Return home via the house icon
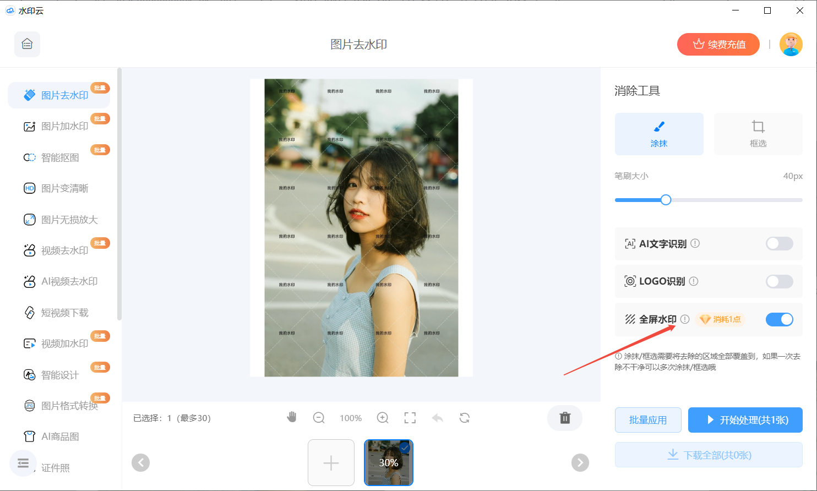817x491 pixels. pos(27,44)
